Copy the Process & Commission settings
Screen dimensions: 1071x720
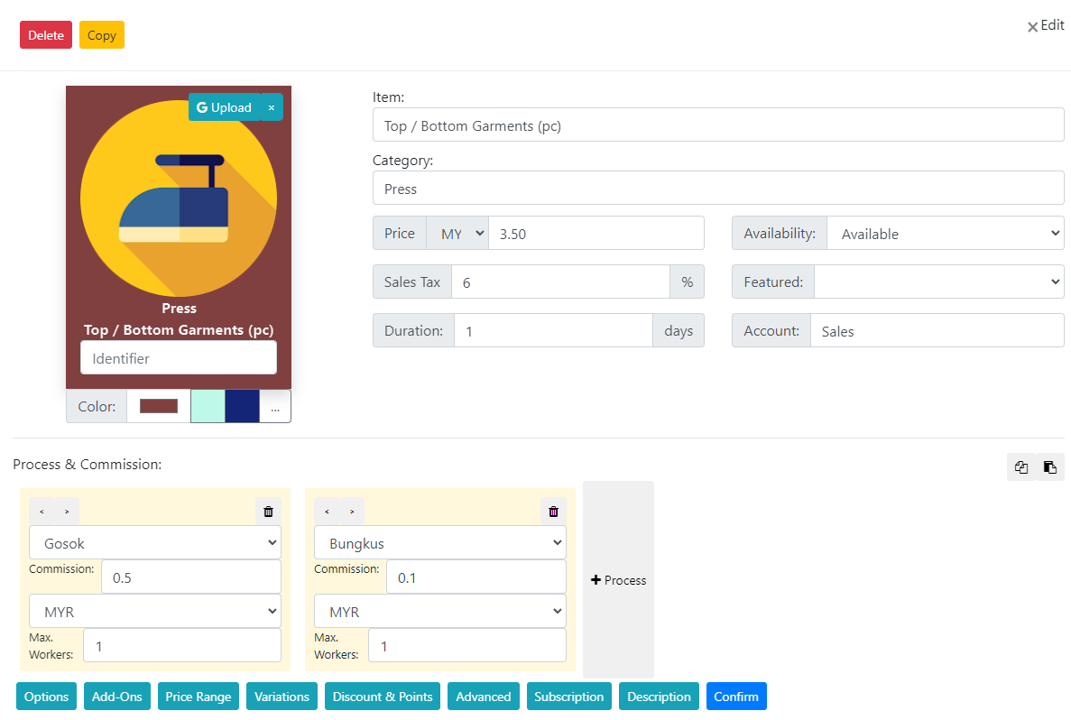pyautogui.click(x=1020, y=466)
